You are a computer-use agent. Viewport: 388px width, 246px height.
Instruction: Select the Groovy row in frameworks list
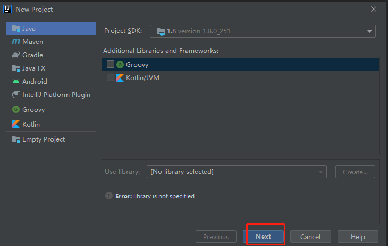[x=241, y=64]
